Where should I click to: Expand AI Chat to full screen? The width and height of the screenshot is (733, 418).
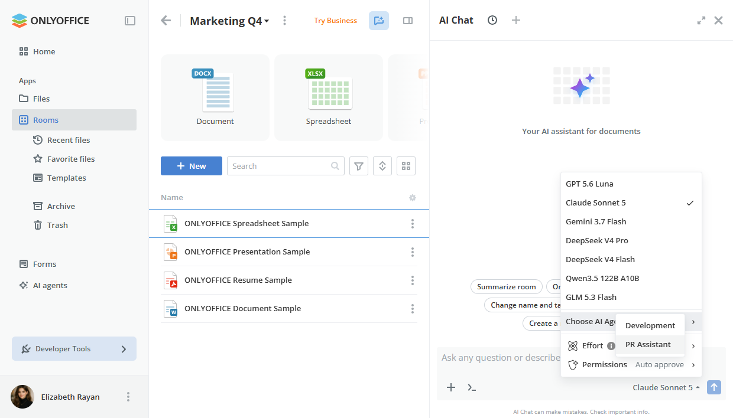(x=701, y=20)
